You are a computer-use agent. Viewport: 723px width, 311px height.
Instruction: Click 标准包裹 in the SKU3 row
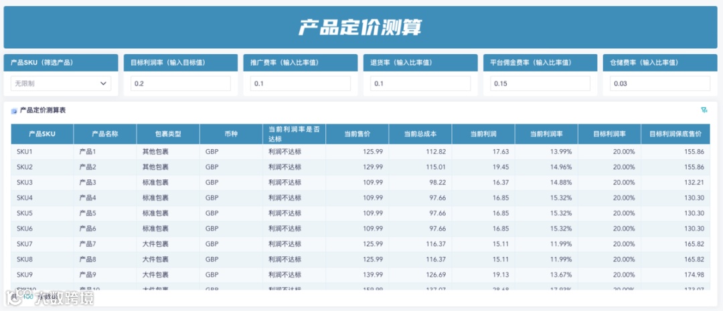(x=155, y=183)
